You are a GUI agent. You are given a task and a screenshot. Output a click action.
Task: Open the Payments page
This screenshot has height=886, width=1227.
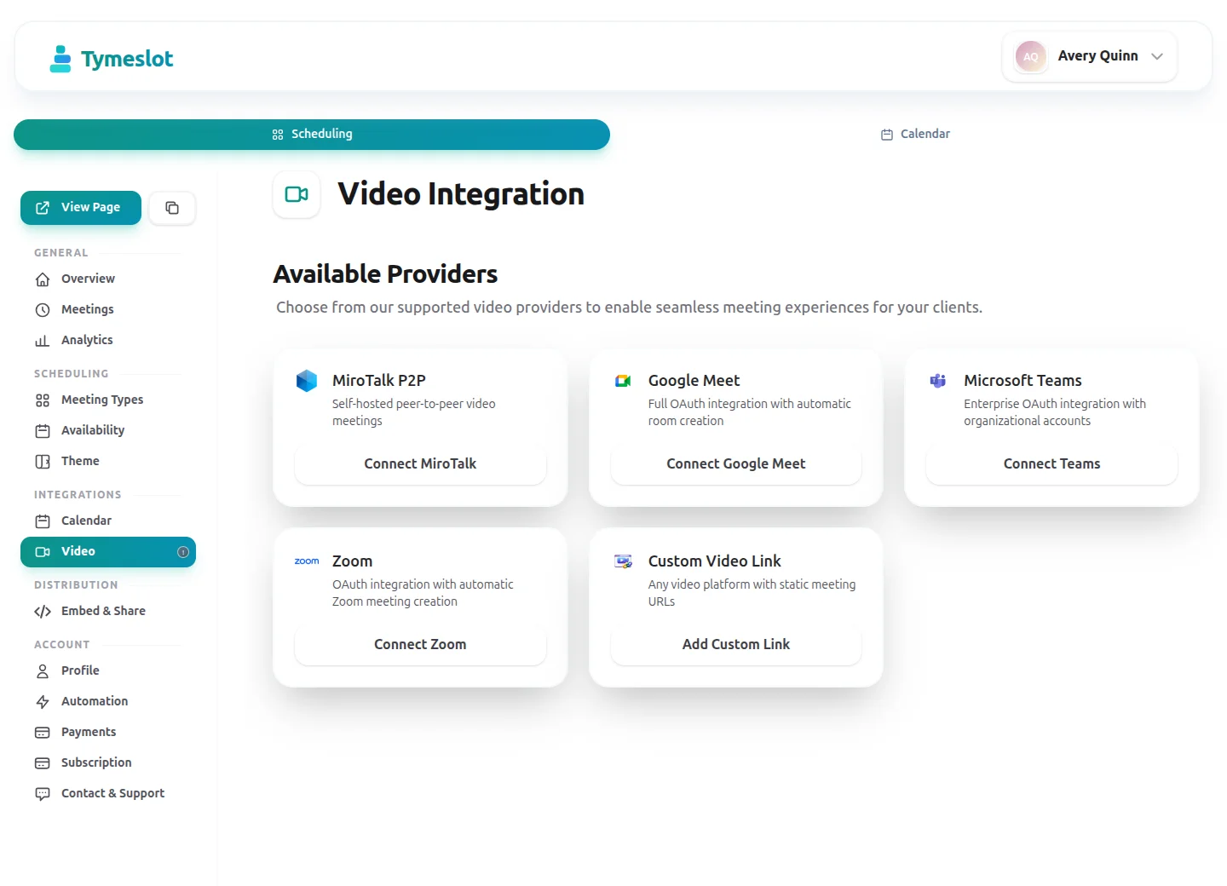(x=108, y=732)
